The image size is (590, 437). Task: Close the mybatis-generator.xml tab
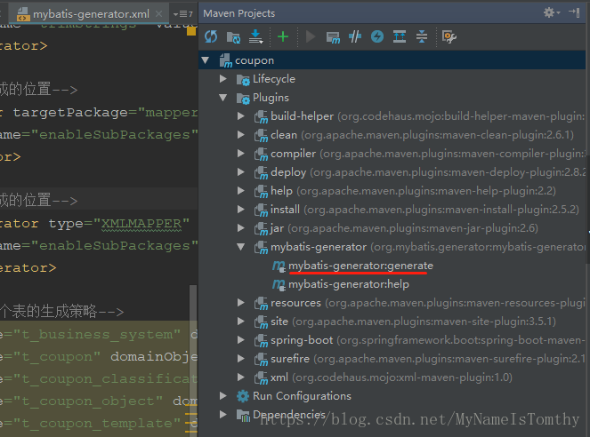[158, 14]
